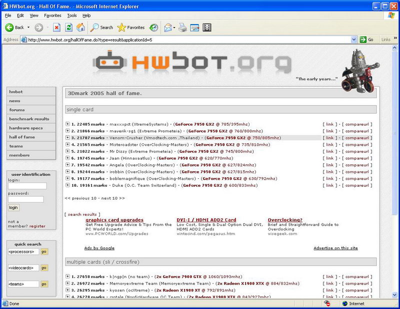
Task: Expand the Links toolbar chevron
Action: [395, 38]
